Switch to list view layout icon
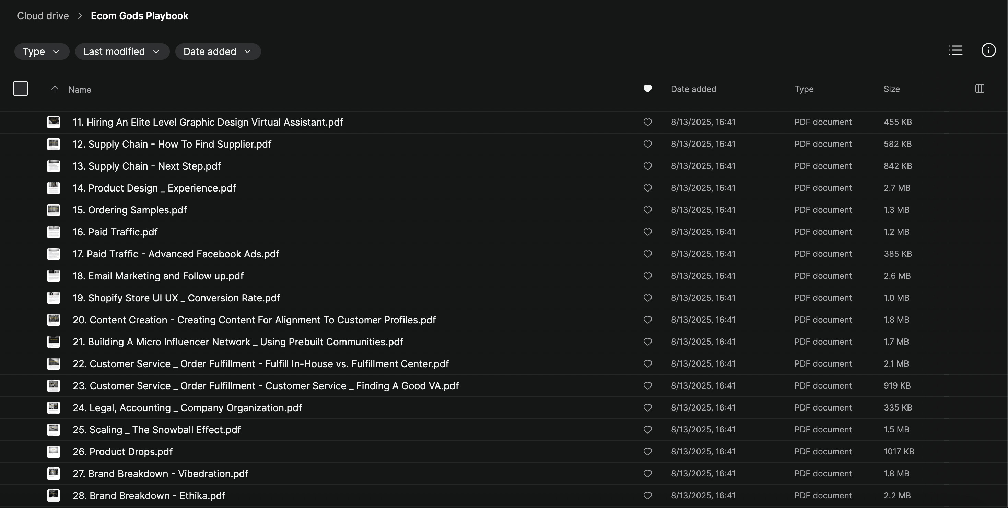This screenshot has width=1008, height=508. coord(956,50)
